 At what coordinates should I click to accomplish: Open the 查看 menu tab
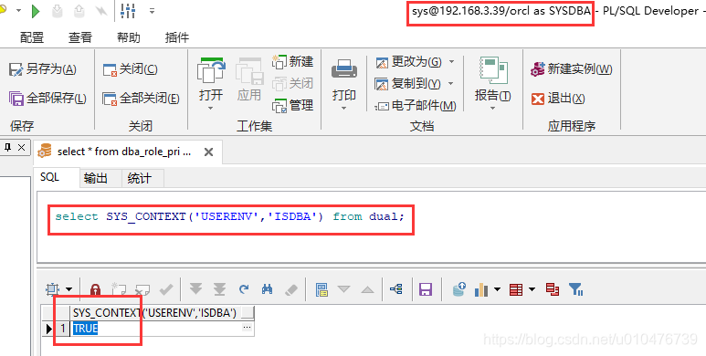80,37
